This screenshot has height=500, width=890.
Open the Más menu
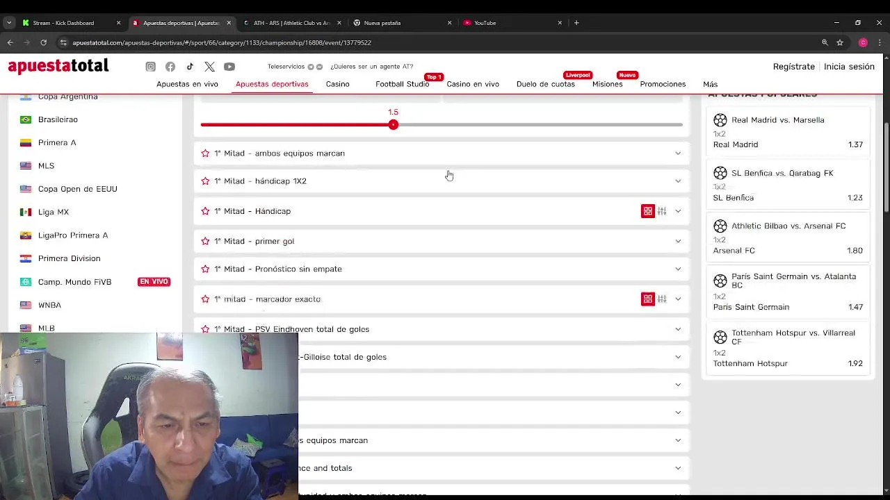click(x=710, y=84)
